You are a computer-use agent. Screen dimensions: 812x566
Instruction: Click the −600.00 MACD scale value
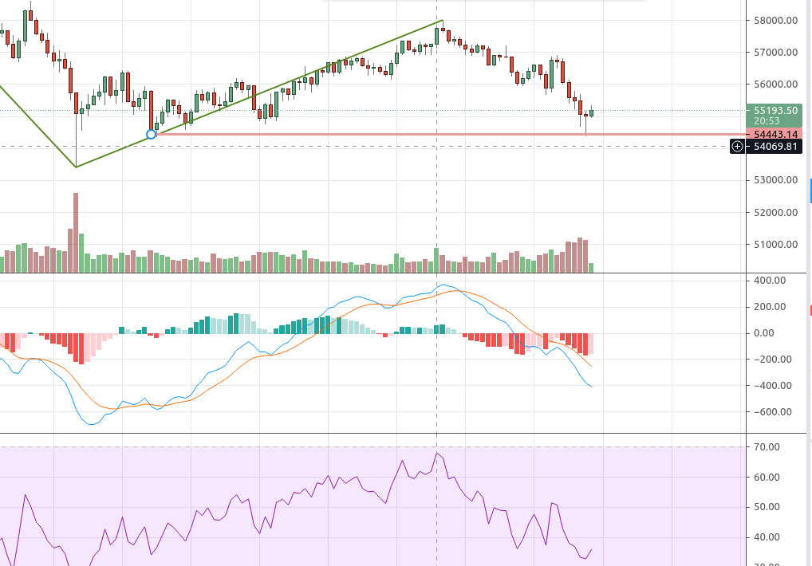(773, 412)
